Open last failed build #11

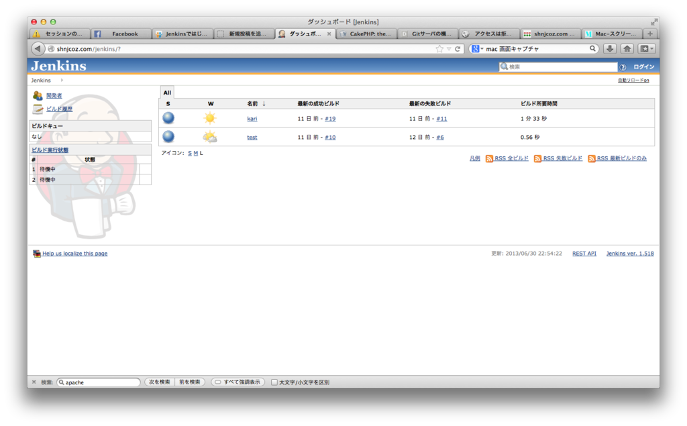click(x=441, y=119)
